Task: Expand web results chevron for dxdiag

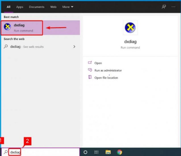Action: pyautogui.click(x=74, y=47)
